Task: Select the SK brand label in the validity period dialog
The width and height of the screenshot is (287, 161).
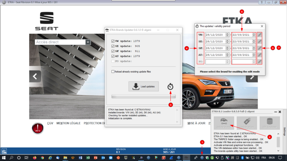Action: pyautogui.click(x=201, y=48)
